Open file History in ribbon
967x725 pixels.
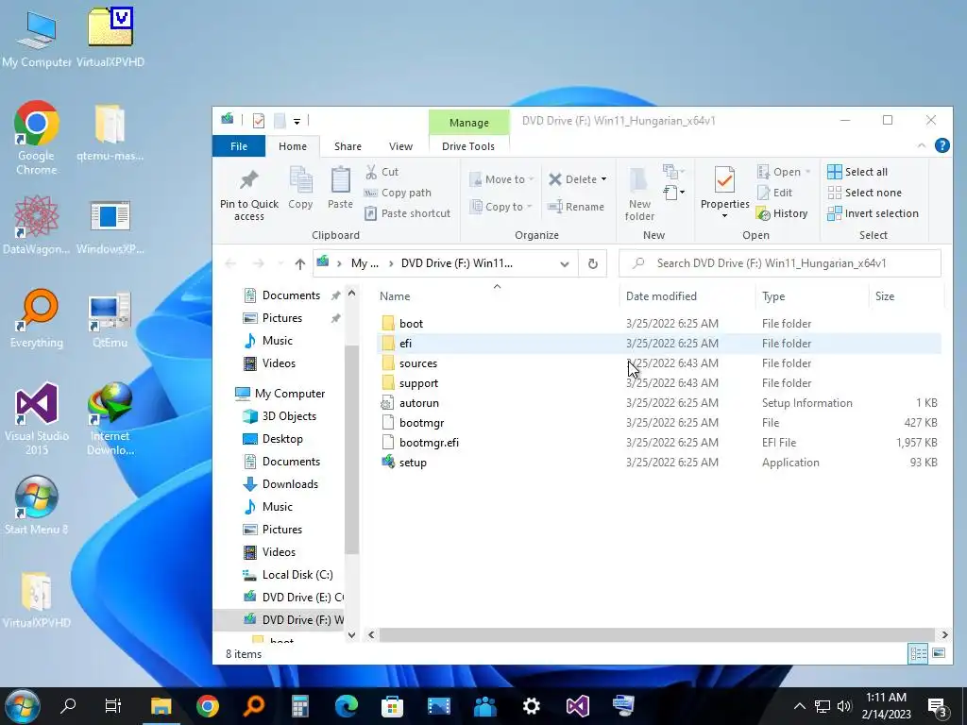click(x=782, y=213)
